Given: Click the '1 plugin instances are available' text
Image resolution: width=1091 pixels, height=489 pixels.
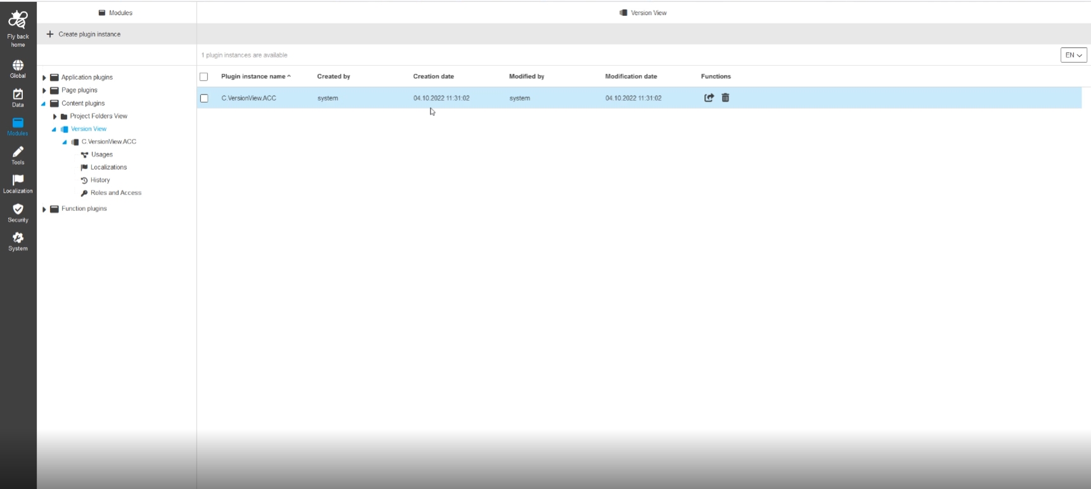Looking at the screenshot, I should tap(244, 55).
